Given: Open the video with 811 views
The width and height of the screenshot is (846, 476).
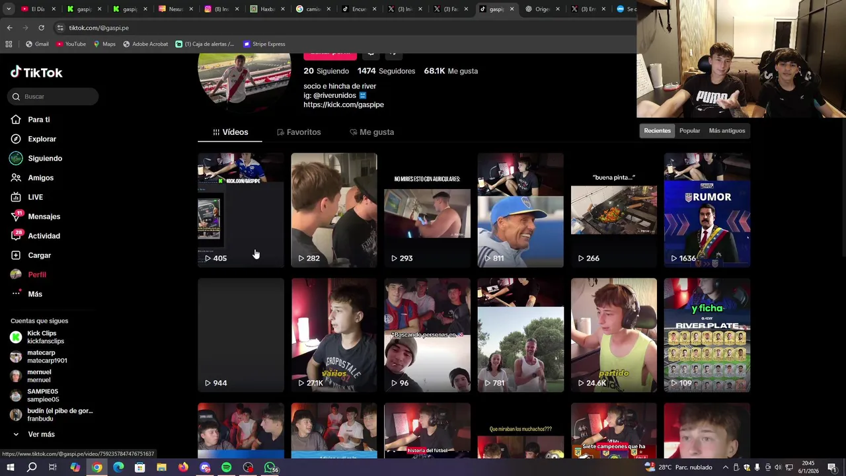Looking at the screenshot, I should [520, 210].
